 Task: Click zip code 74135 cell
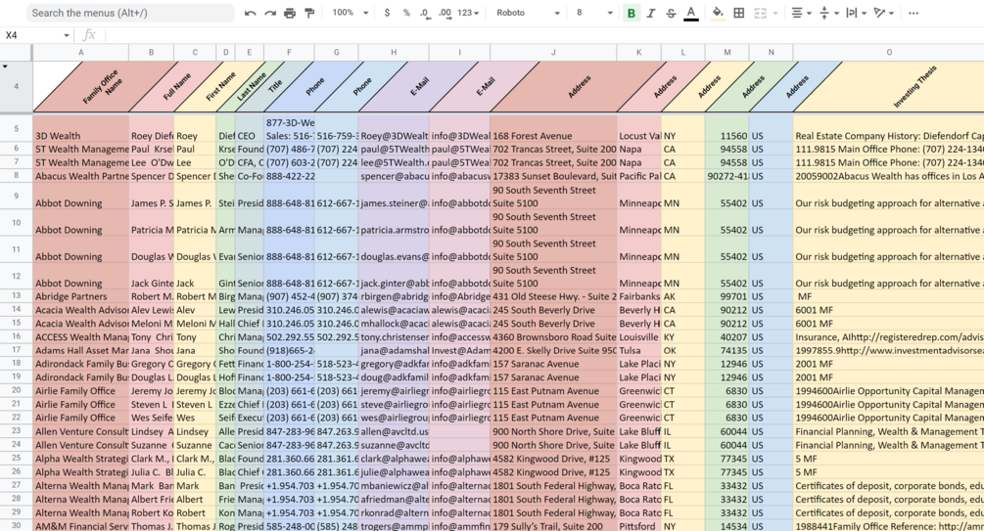pos(726,350)
